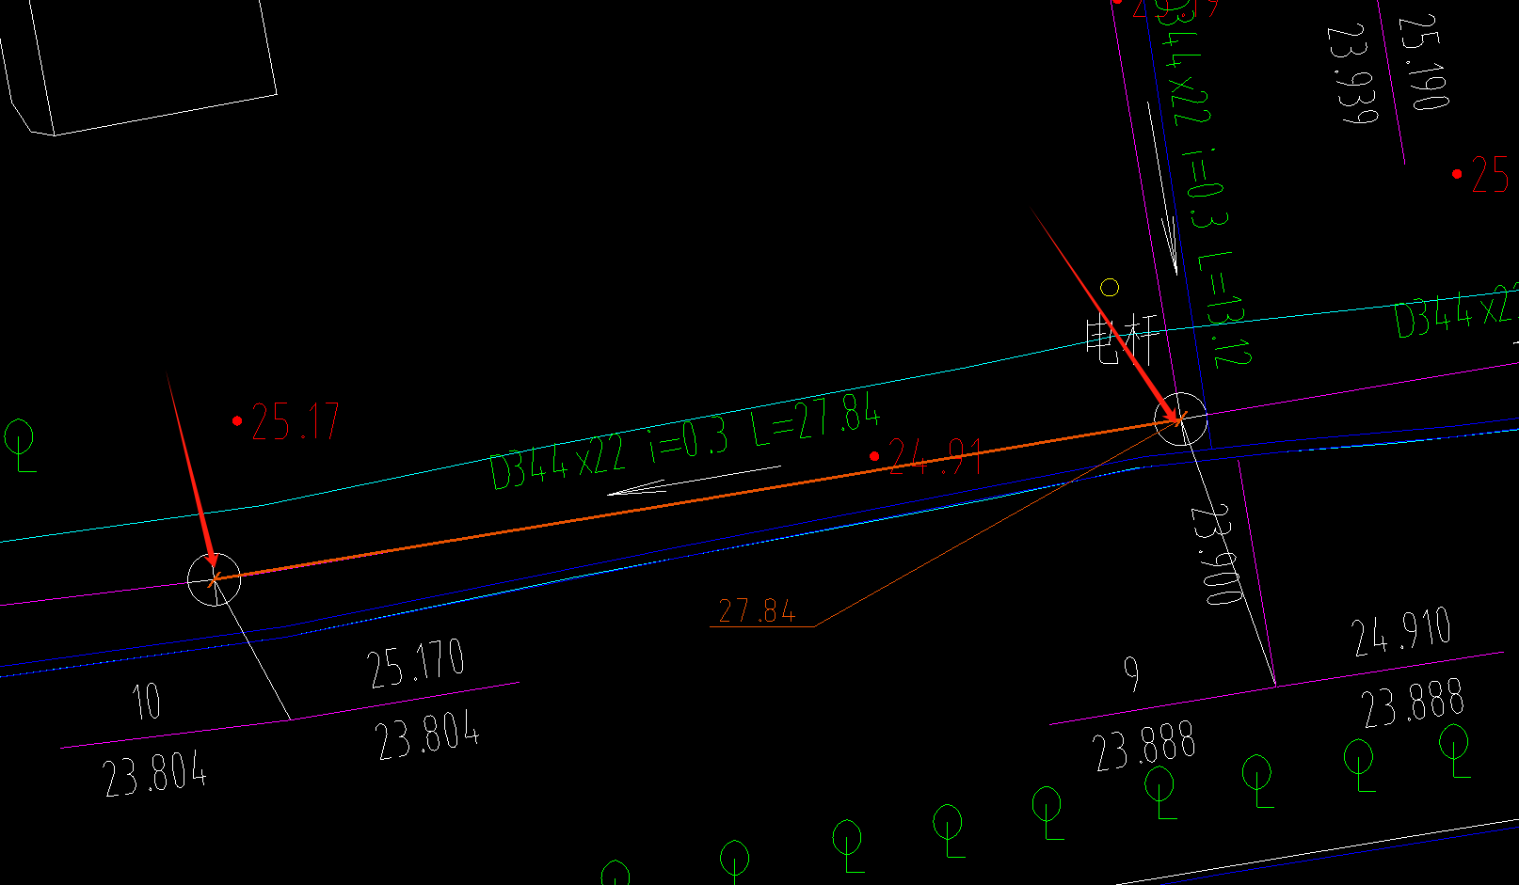
Task: Click the small yellow pole circle near 电杆
Action: [1111, 288]
